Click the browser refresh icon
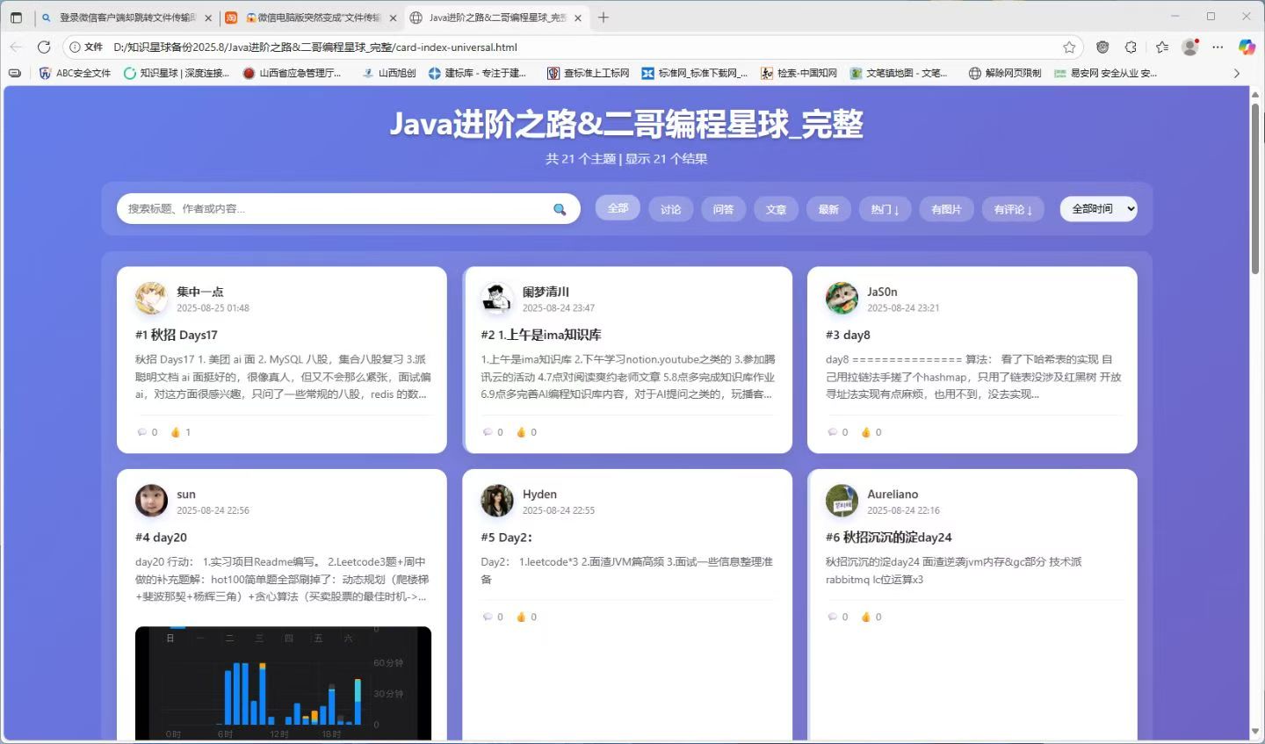The width and height of the screenshot is (1265, 744). pos(44,47)
